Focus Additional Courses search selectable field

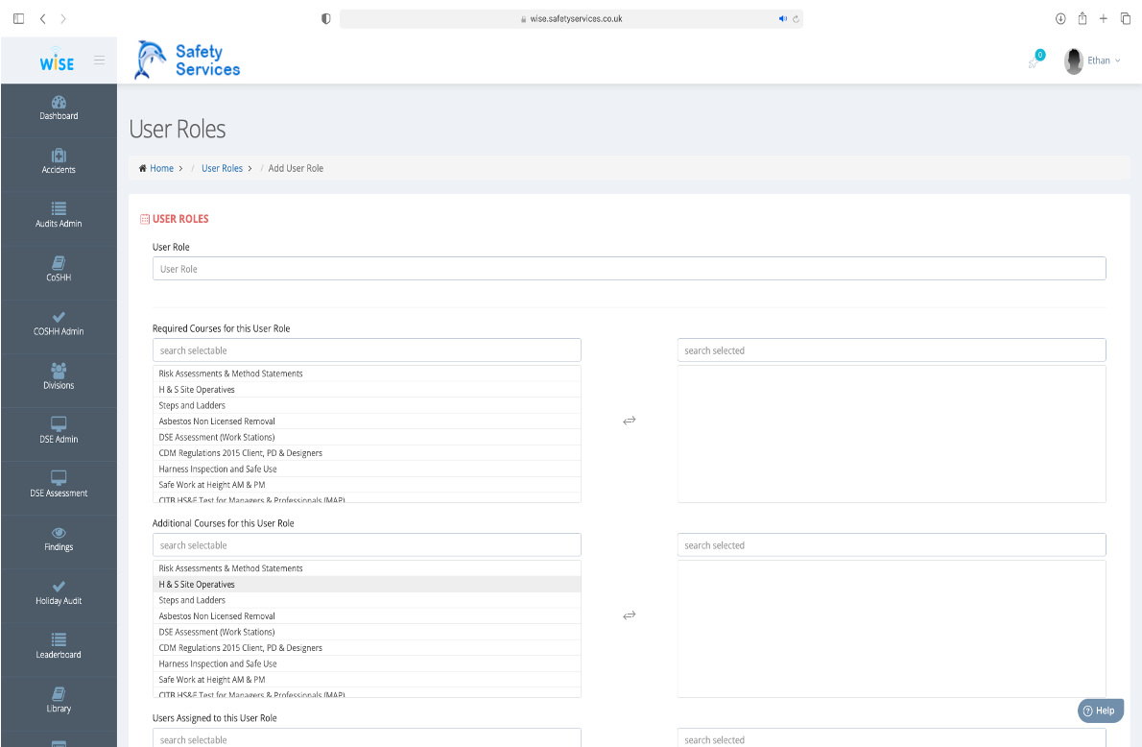[x=367, y=544]
